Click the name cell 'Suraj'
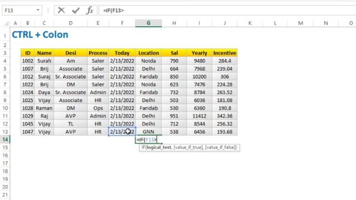 tap(44, 77)
